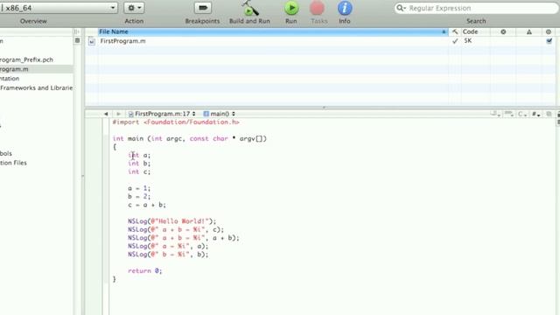Open the main() function popup

coord(220,114)
